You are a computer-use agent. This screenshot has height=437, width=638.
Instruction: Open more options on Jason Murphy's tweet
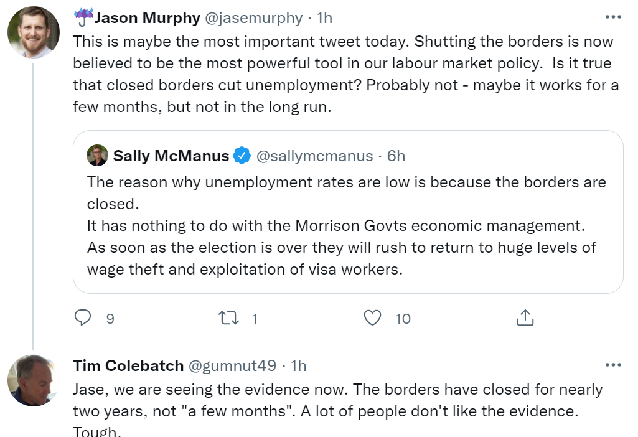613,17
